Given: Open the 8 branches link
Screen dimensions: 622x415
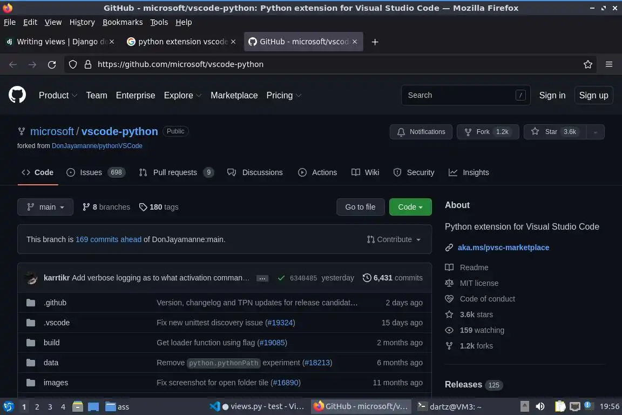Looking at the screenshot, I should [x=106, y=207].
